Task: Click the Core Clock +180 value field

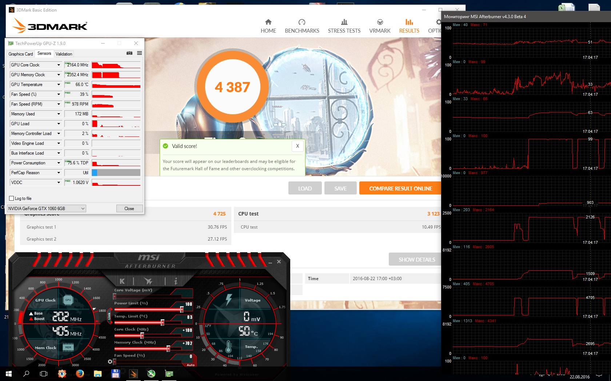Action: click(x=187, y=330)
